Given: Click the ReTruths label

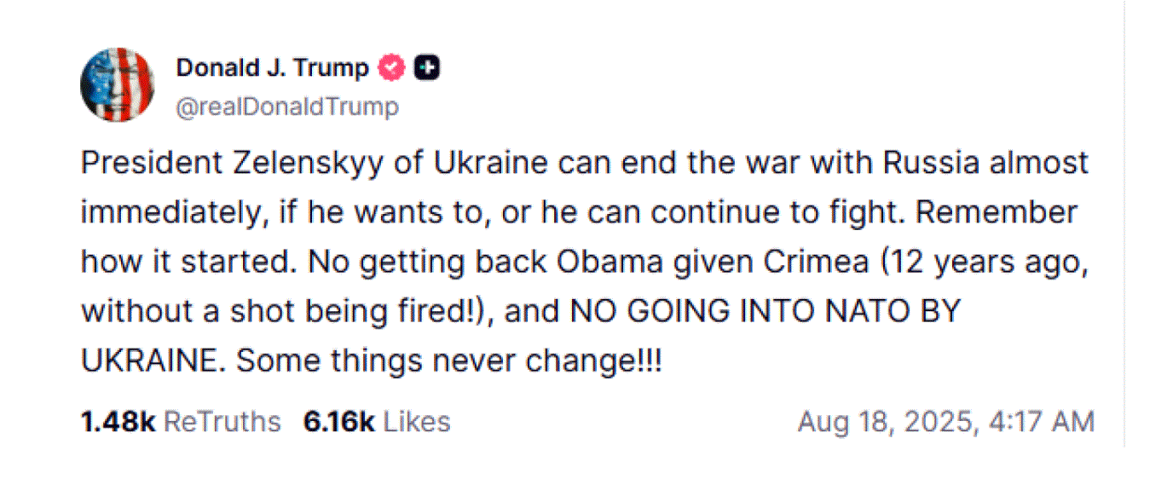Looking at the screenshot, I should click(222, 421).
